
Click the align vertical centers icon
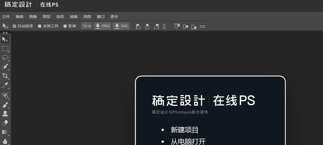(x=186, y=26)
